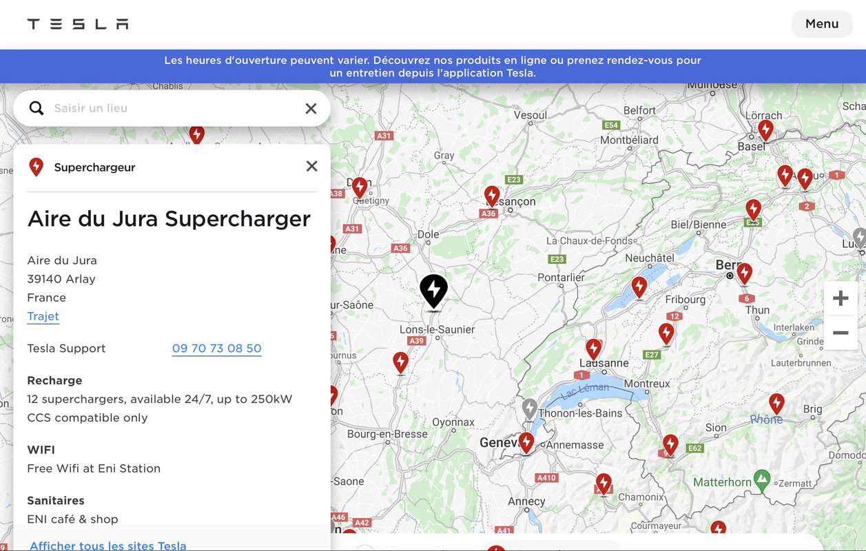Click the Tesla logo in header
Image resolution: width=866 pixels, height=551 pixels.
77,24
